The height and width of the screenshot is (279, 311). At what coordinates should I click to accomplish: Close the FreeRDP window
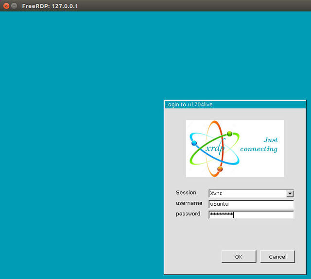(x=6, y=6)
